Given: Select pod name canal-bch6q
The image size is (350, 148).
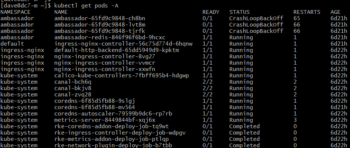Looking at the screenshot, I should click(x=73, y=82).
